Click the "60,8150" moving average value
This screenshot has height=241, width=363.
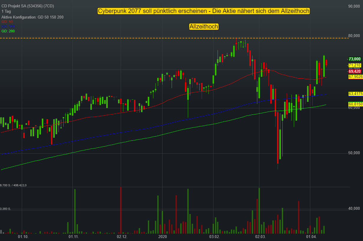356,104
